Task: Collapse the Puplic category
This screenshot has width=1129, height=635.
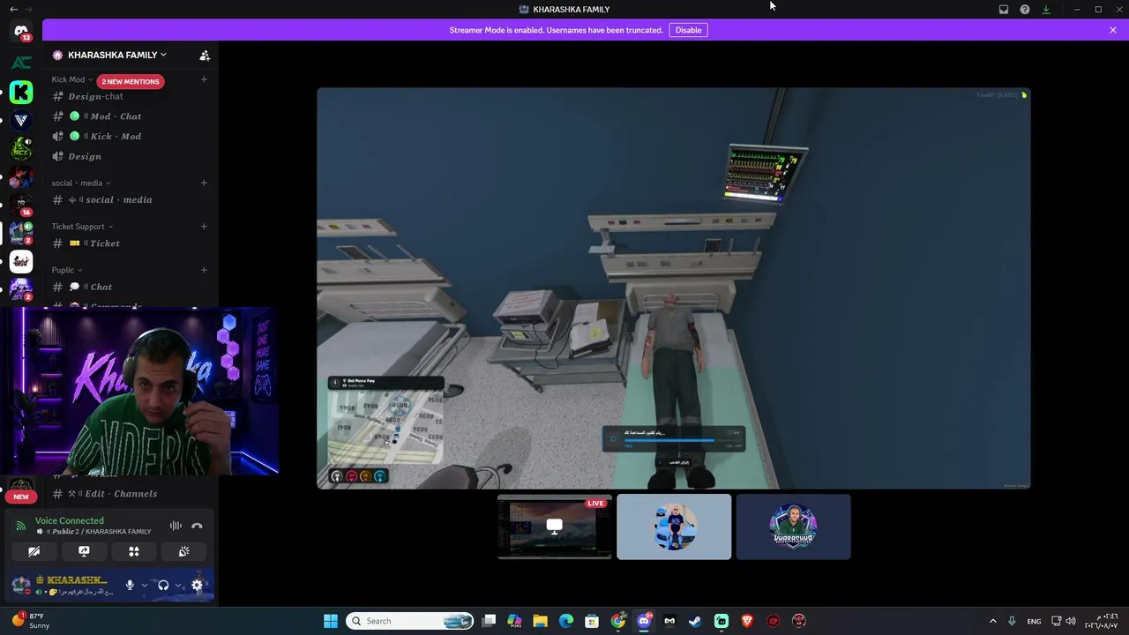Action: pyautogui.click(x=66, y=270)
